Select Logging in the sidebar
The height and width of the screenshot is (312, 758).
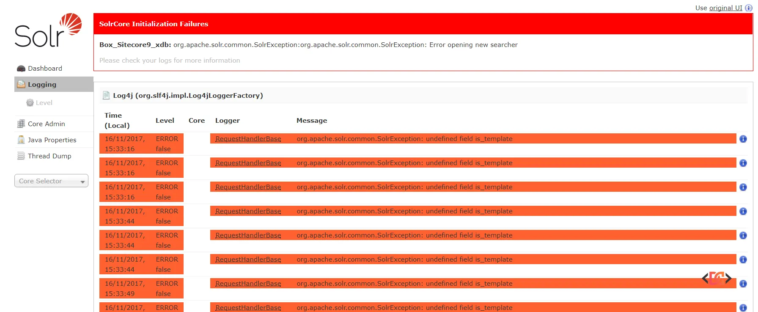pyautogui.click(x=42, y=85)
